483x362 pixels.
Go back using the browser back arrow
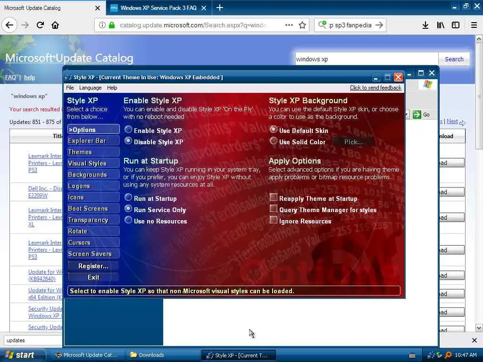click(9, 25)
